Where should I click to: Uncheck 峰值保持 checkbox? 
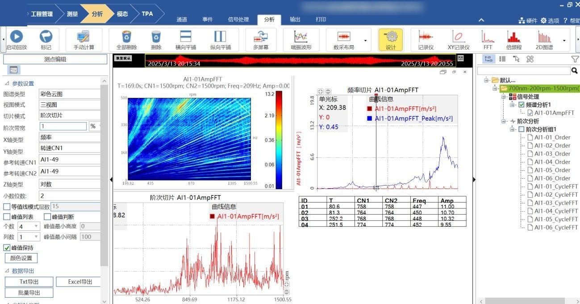[x=7, y=248]
